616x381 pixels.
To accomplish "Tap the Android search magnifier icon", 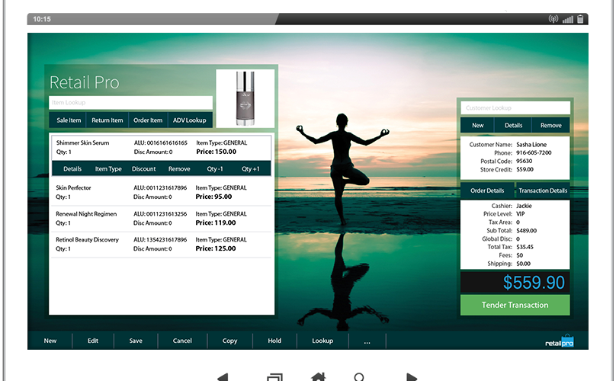I will [x=358, y=377].
